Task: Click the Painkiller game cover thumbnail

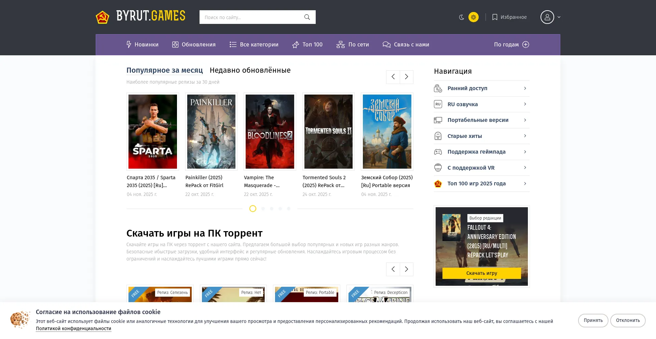Action: [x=211, y=131]
